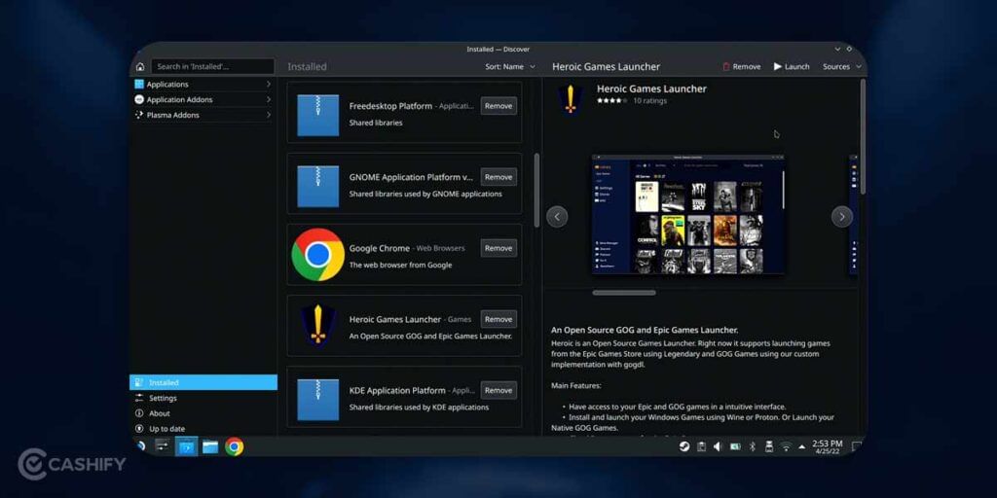Launch Heroic Games Launcher from header

pyautogui.click(x=792, y=67)
